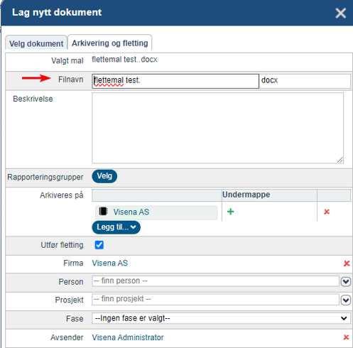Open Visena Administrator sender link

(x=128, y=337)
